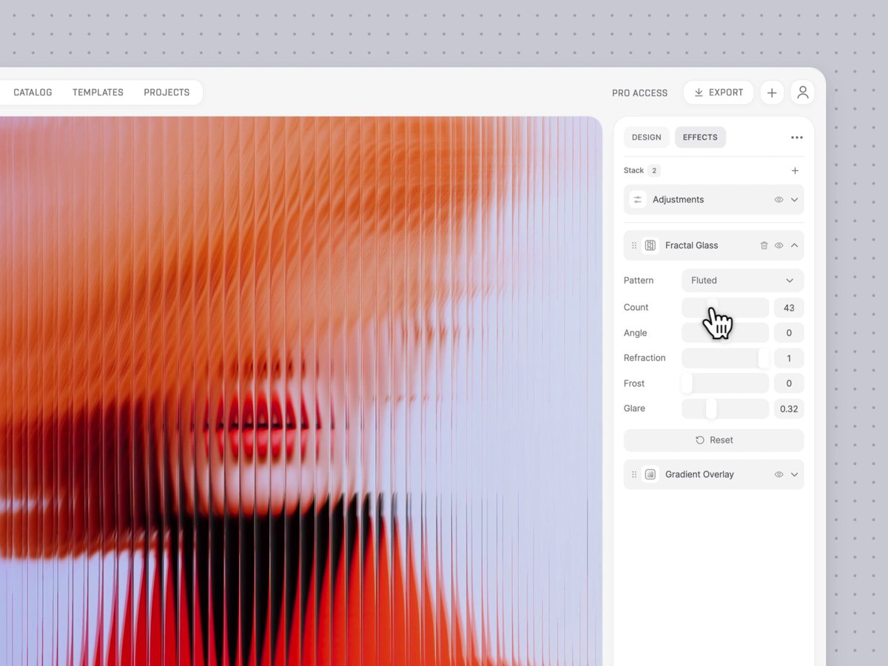The image size is (888, 666).
Task: Open the three-dot more options menu
Action: coord(797,138)
